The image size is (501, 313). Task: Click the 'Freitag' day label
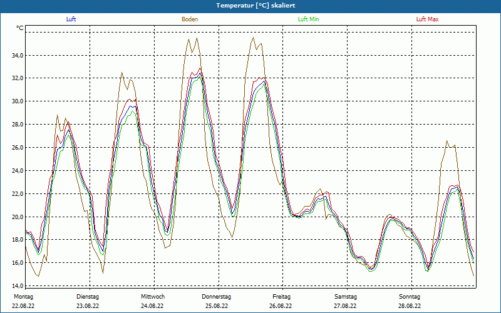click(x=281, y=297)
